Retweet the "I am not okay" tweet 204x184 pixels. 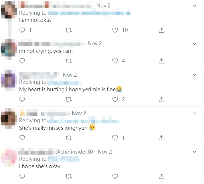click(x=69, y=30)
